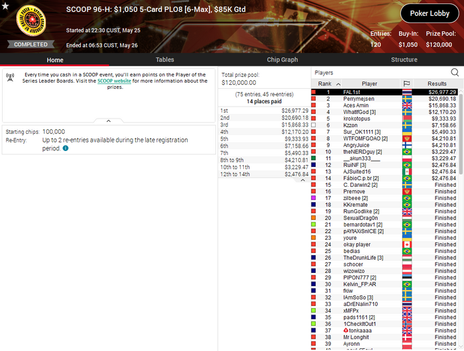Click Canada flag beside okay player
The height and width of the screenshot is (351, 464).
[407, 244]
